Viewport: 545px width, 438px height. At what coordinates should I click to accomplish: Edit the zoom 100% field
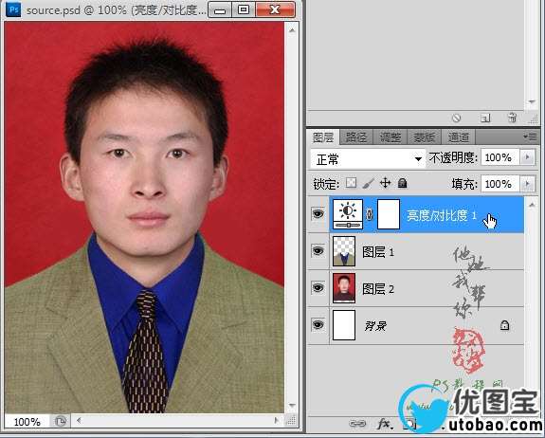pos(27,422)
